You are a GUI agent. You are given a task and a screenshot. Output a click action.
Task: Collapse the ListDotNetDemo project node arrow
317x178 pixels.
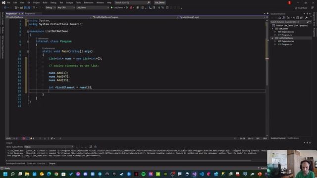pos(272,38)
